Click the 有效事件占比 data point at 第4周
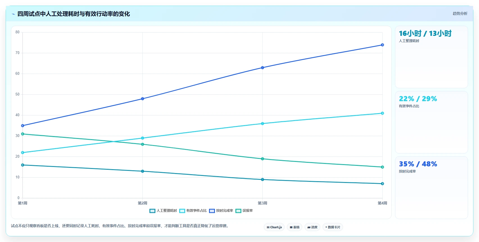The height and width of the screenshot is (242, 479). pyautogui.click(x=382, y=113)
